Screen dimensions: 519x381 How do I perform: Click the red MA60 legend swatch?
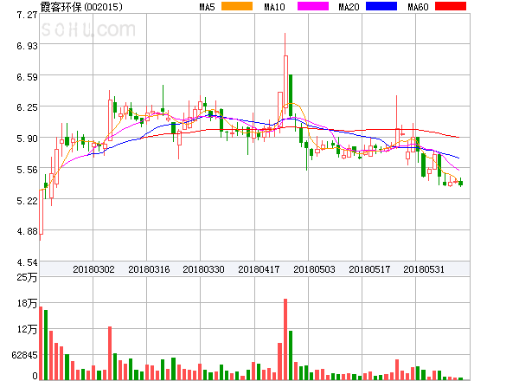pyautogui.click(x=451, y=6)
